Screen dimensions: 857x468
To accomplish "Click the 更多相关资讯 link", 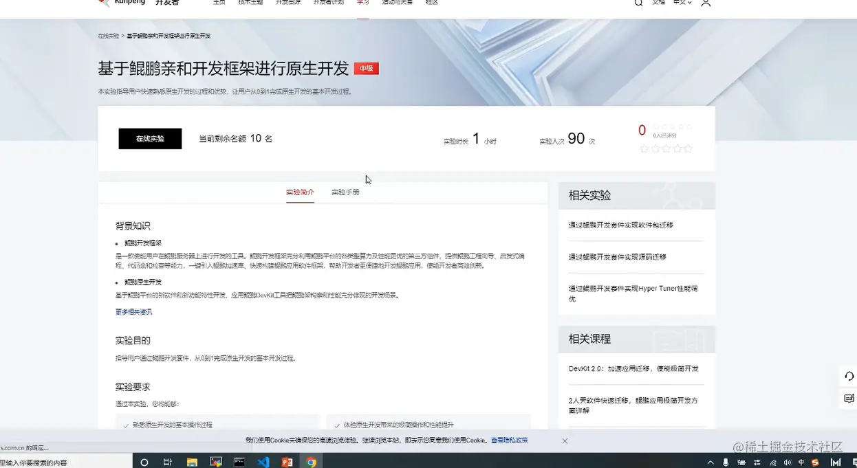I will point(133,311).
